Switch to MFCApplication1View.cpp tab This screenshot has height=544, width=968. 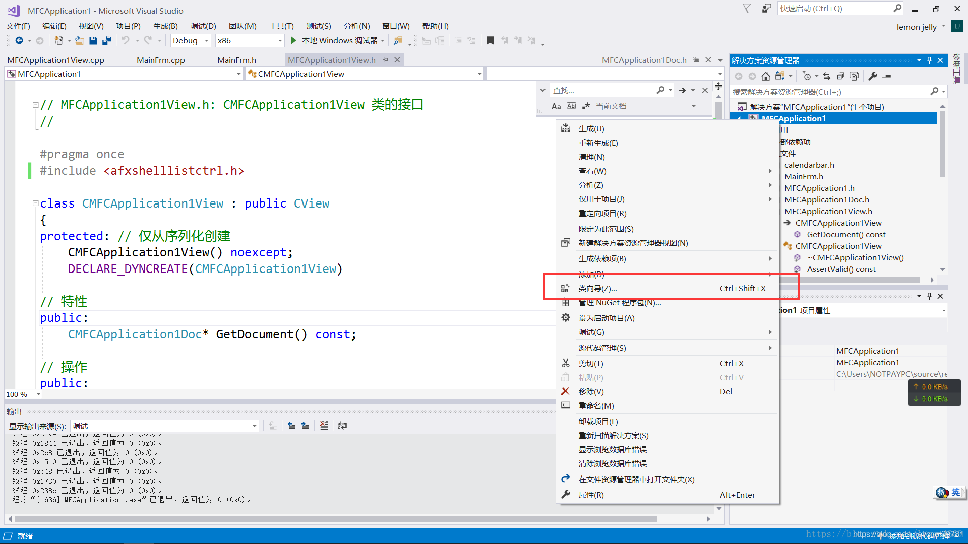click(x=56, y=60)
